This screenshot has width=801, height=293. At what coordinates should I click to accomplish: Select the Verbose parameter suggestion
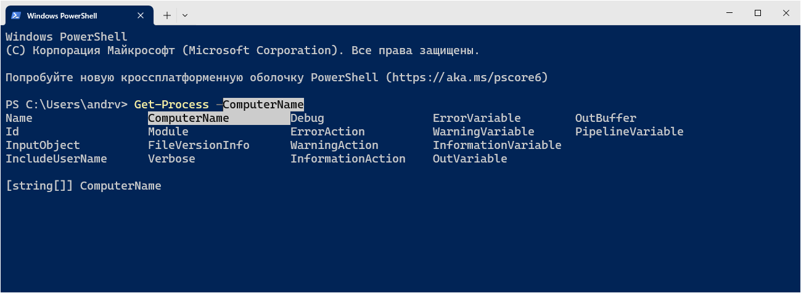tap(171, 159)
